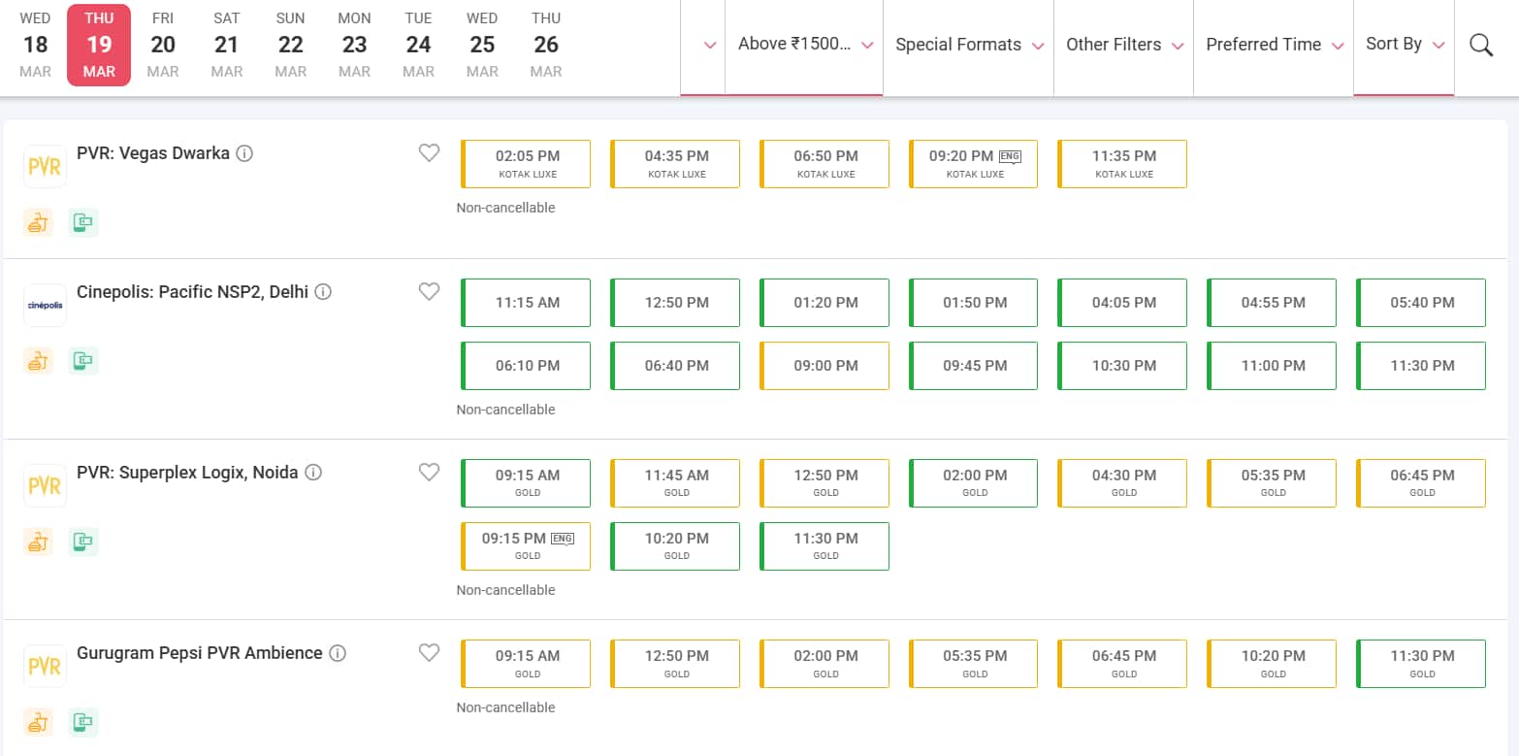Book 05:40 PM show at Cinepolis Pacific NSP2

(1421, 303)
